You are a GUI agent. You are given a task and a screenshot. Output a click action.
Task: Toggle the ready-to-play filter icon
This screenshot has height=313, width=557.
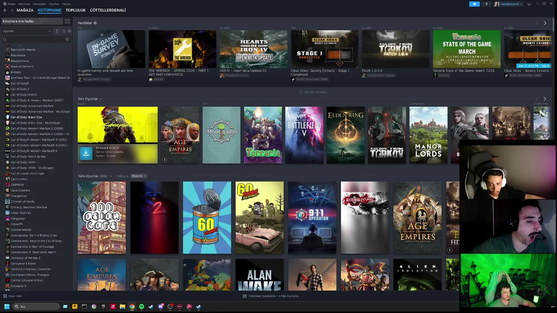pyautogui.click(x=69, y=31)
